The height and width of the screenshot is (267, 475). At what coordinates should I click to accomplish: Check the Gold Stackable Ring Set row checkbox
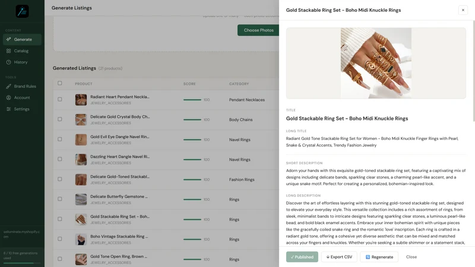click(x=60, y=219)
